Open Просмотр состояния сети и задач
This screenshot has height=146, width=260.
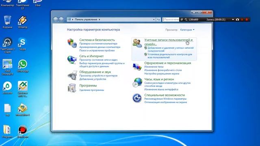[x=98, y=60]
